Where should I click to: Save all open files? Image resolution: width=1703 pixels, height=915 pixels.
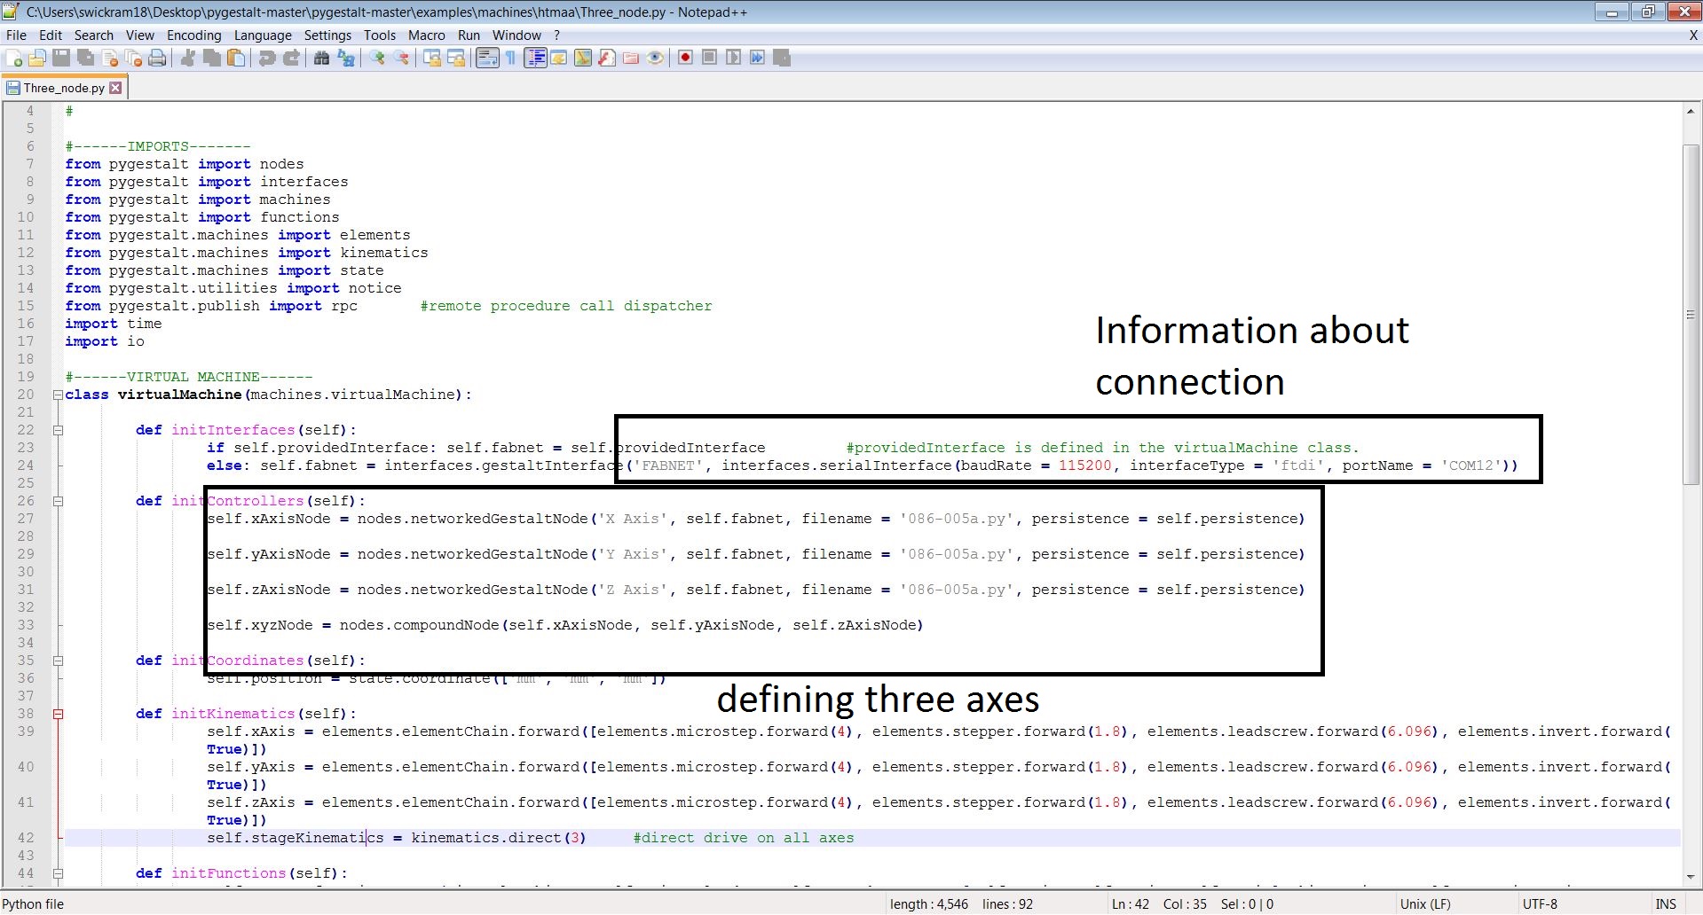(x=85, y=58)
